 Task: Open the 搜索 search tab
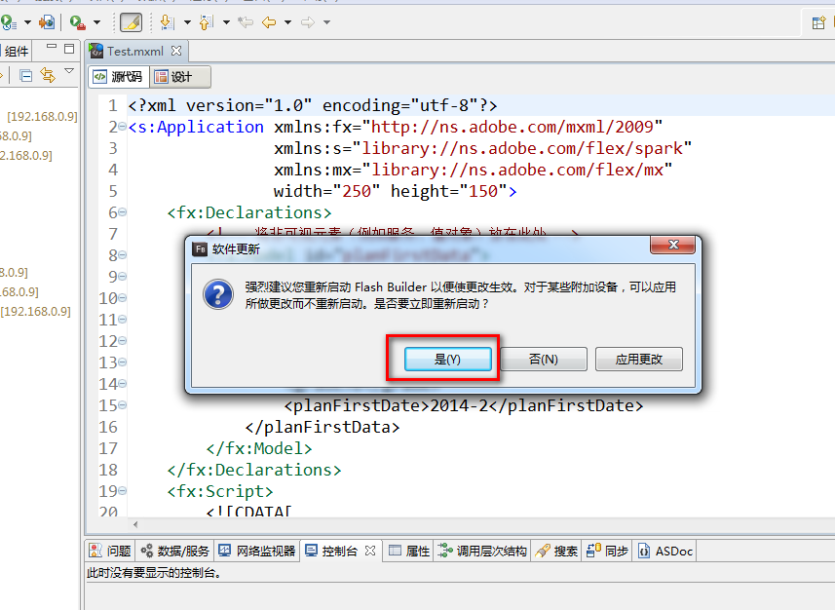tap(556, 551)
